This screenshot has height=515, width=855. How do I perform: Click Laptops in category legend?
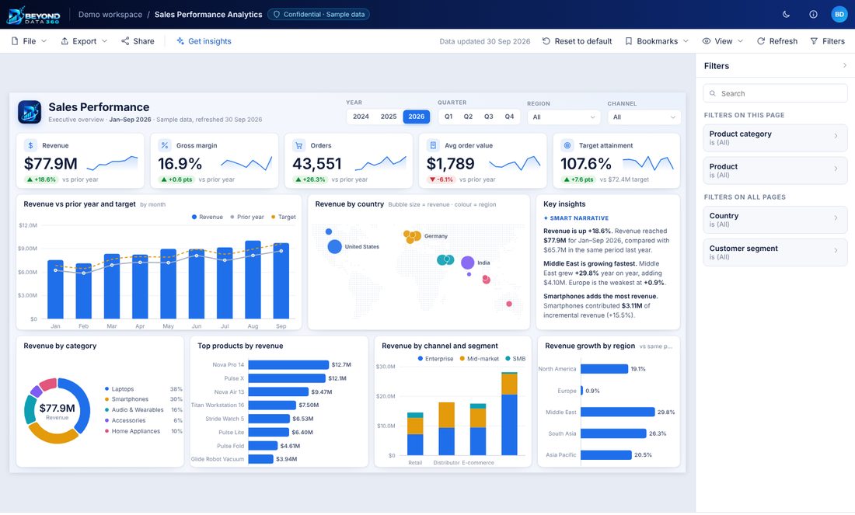(x=123, y=389)
